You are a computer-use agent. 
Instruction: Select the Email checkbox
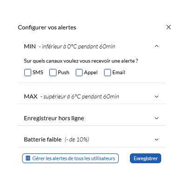(108, 73)
